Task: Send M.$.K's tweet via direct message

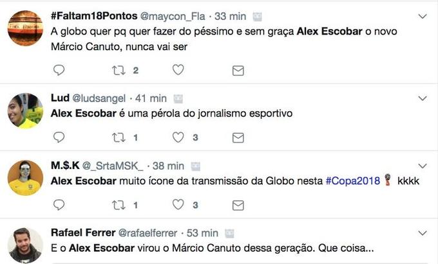Action: click(238, 205)
